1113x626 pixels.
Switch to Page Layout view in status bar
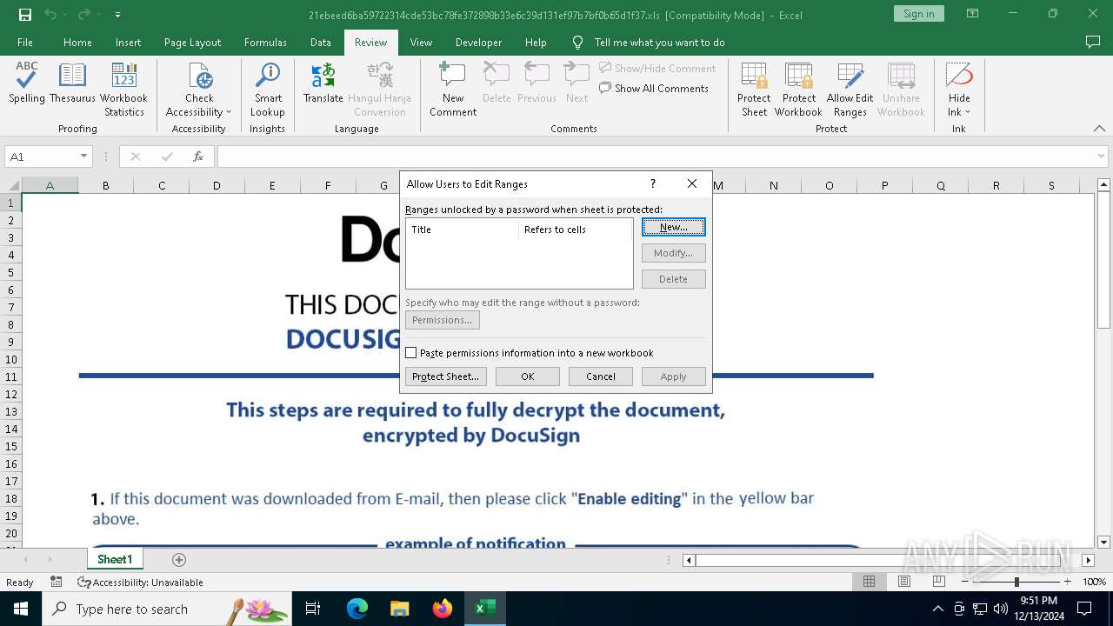tap(903, 582)
